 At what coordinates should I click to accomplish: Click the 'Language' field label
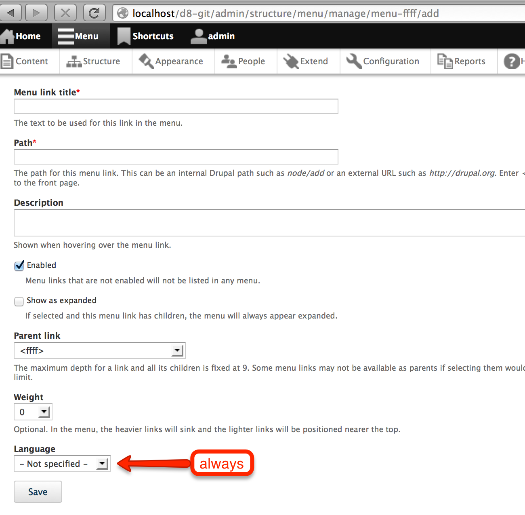(35, 449)
